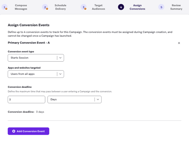Switch to the Schedule Delivery step

point(61,7)
